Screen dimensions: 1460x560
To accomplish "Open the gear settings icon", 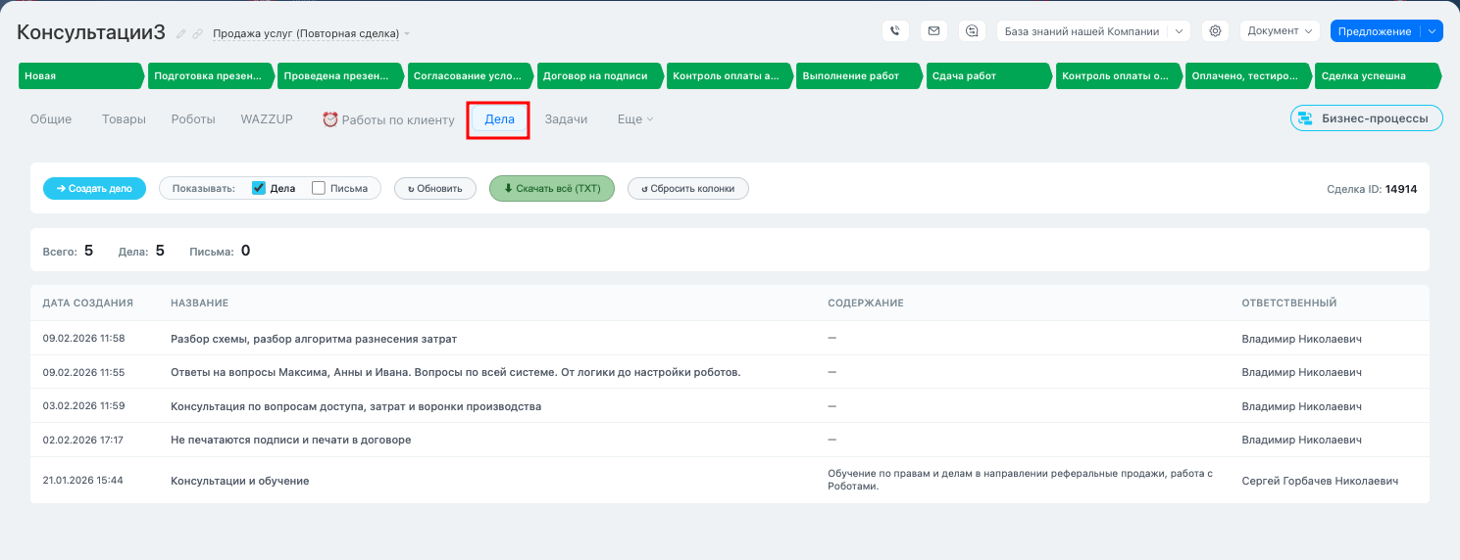I will [1215, 31].
